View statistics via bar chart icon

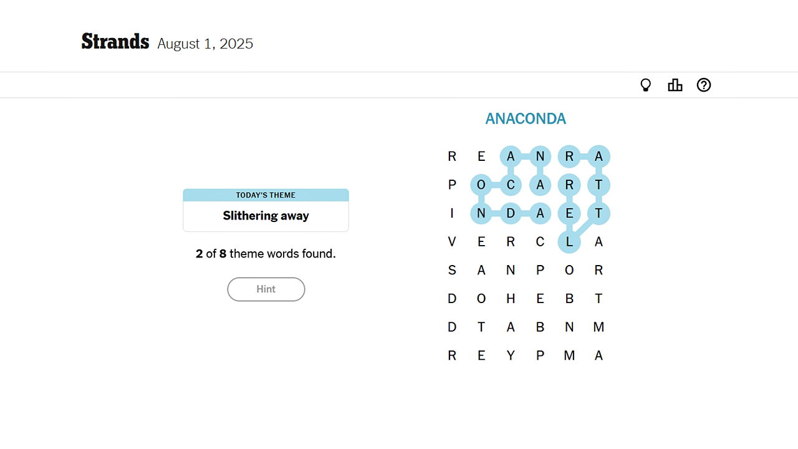(x=675, y=85)
